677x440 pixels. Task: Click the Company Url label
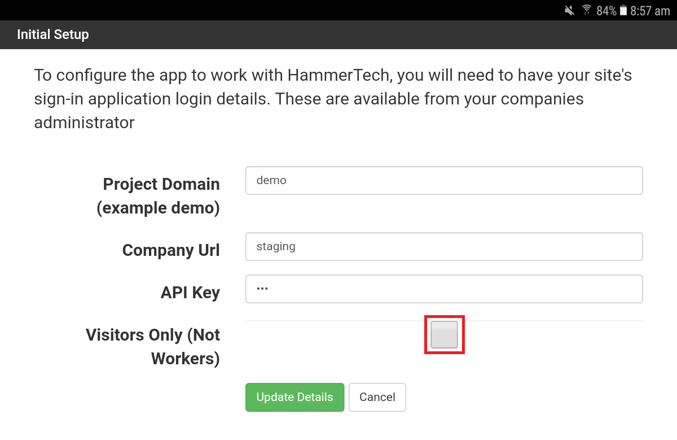170,250
